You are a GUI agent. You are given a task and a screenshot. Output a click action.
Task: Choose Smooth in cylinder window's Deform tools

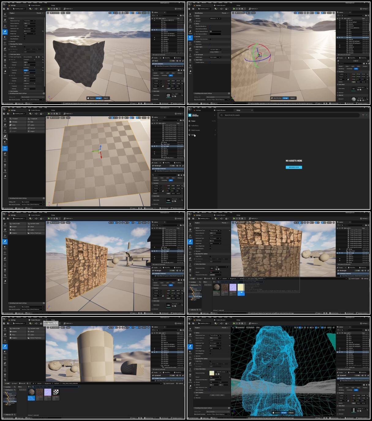click(x=18, y=331)
